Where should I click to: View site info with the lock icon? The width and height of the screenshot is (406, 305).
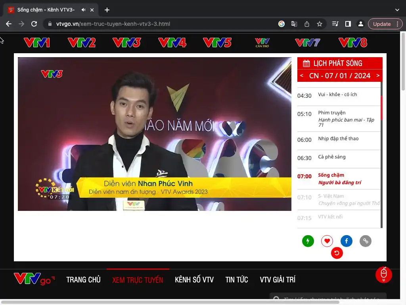point(50,24)
